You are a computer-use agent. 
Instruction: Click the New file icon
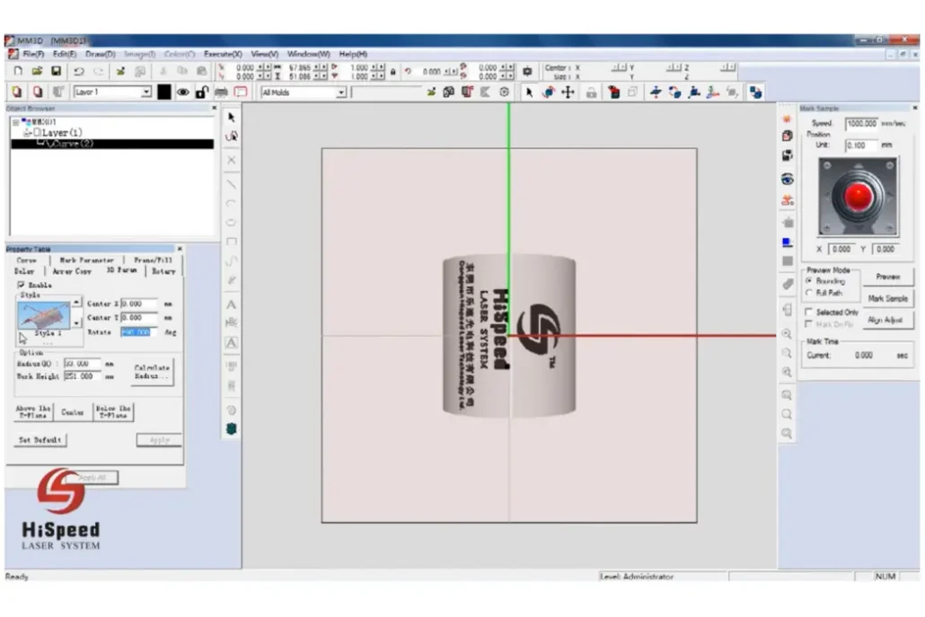pos(18,71)
